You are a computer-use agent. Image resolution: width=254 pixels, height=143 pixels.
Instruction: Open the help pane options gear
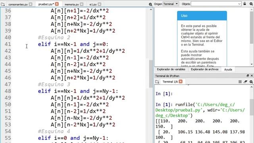click(251, 4)
